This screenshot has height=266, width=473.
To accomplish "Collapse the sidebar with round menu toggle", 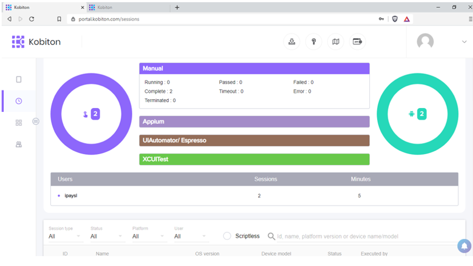I will 35,121.
